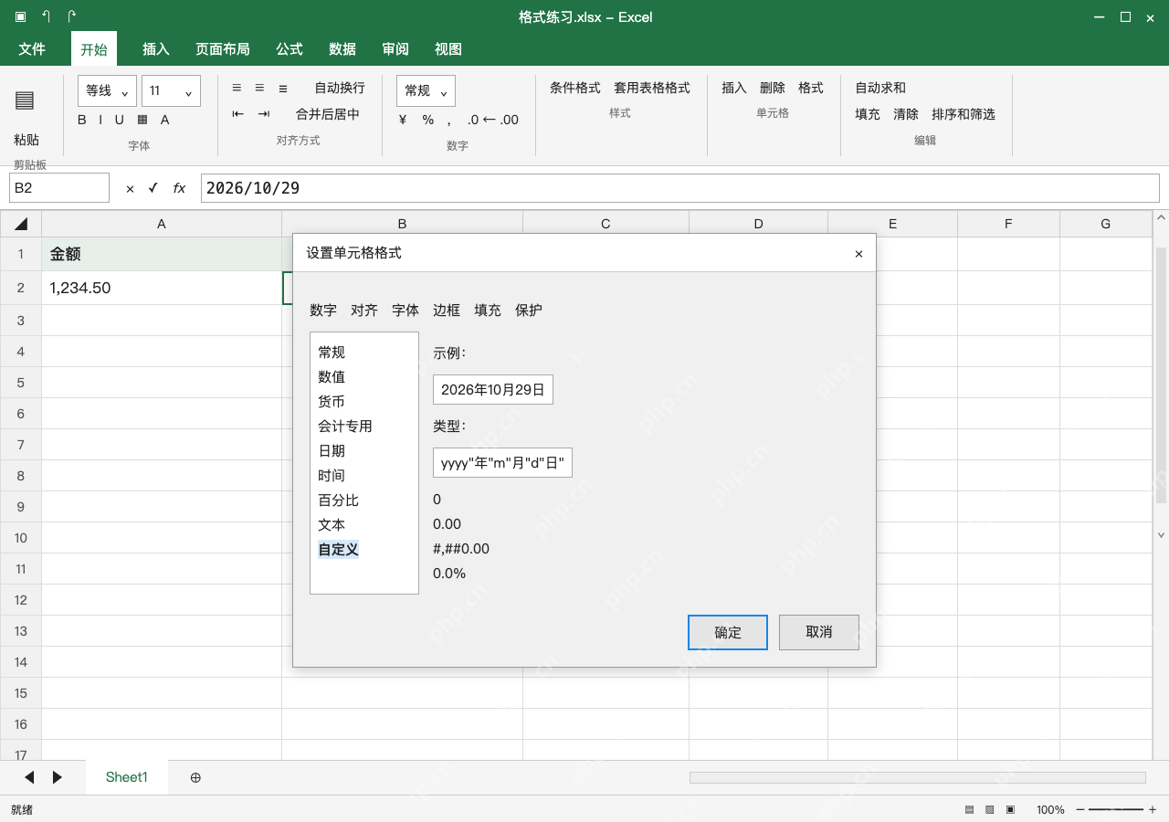Click the B2 name box
Screen dimensions: 1169x822
coord(59,187)
